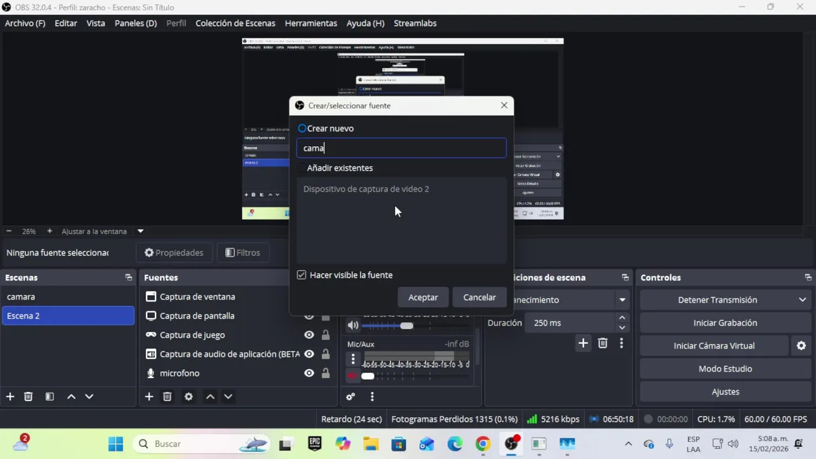Open transition properties three-dot menu
The image size is (816, 459).
(x=622, y=344)
